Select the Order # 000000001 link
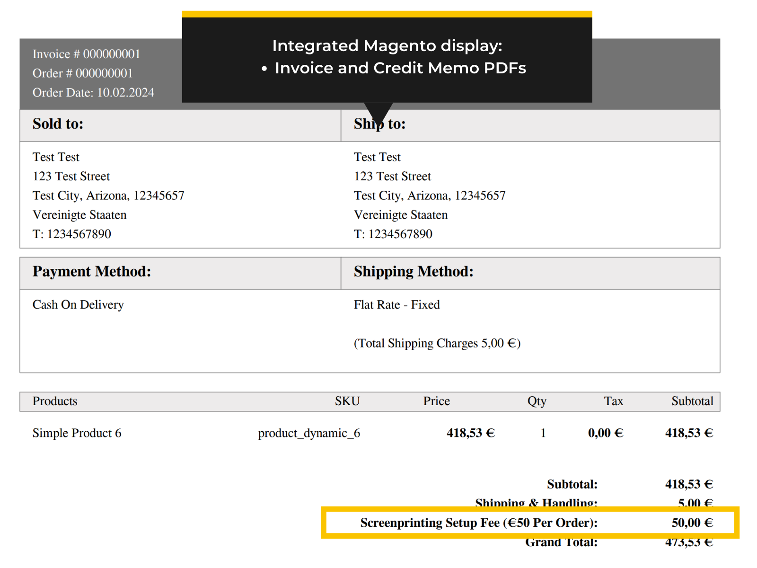Viewport: 757px width, 568px height. (x=82, y=73)
